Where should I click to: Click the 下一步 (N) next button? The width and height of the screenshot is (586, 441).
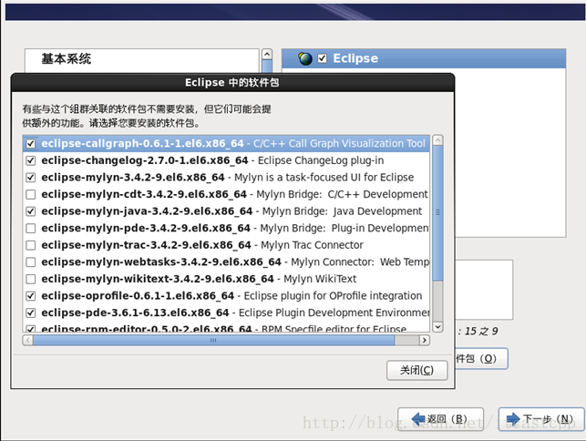541,419
